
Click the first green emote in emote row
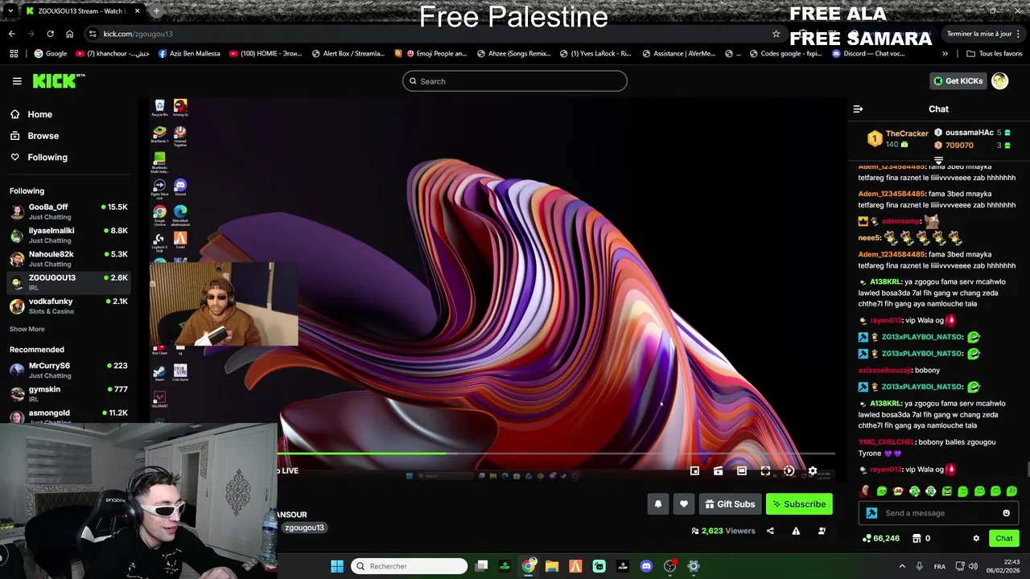coord(882,491)
